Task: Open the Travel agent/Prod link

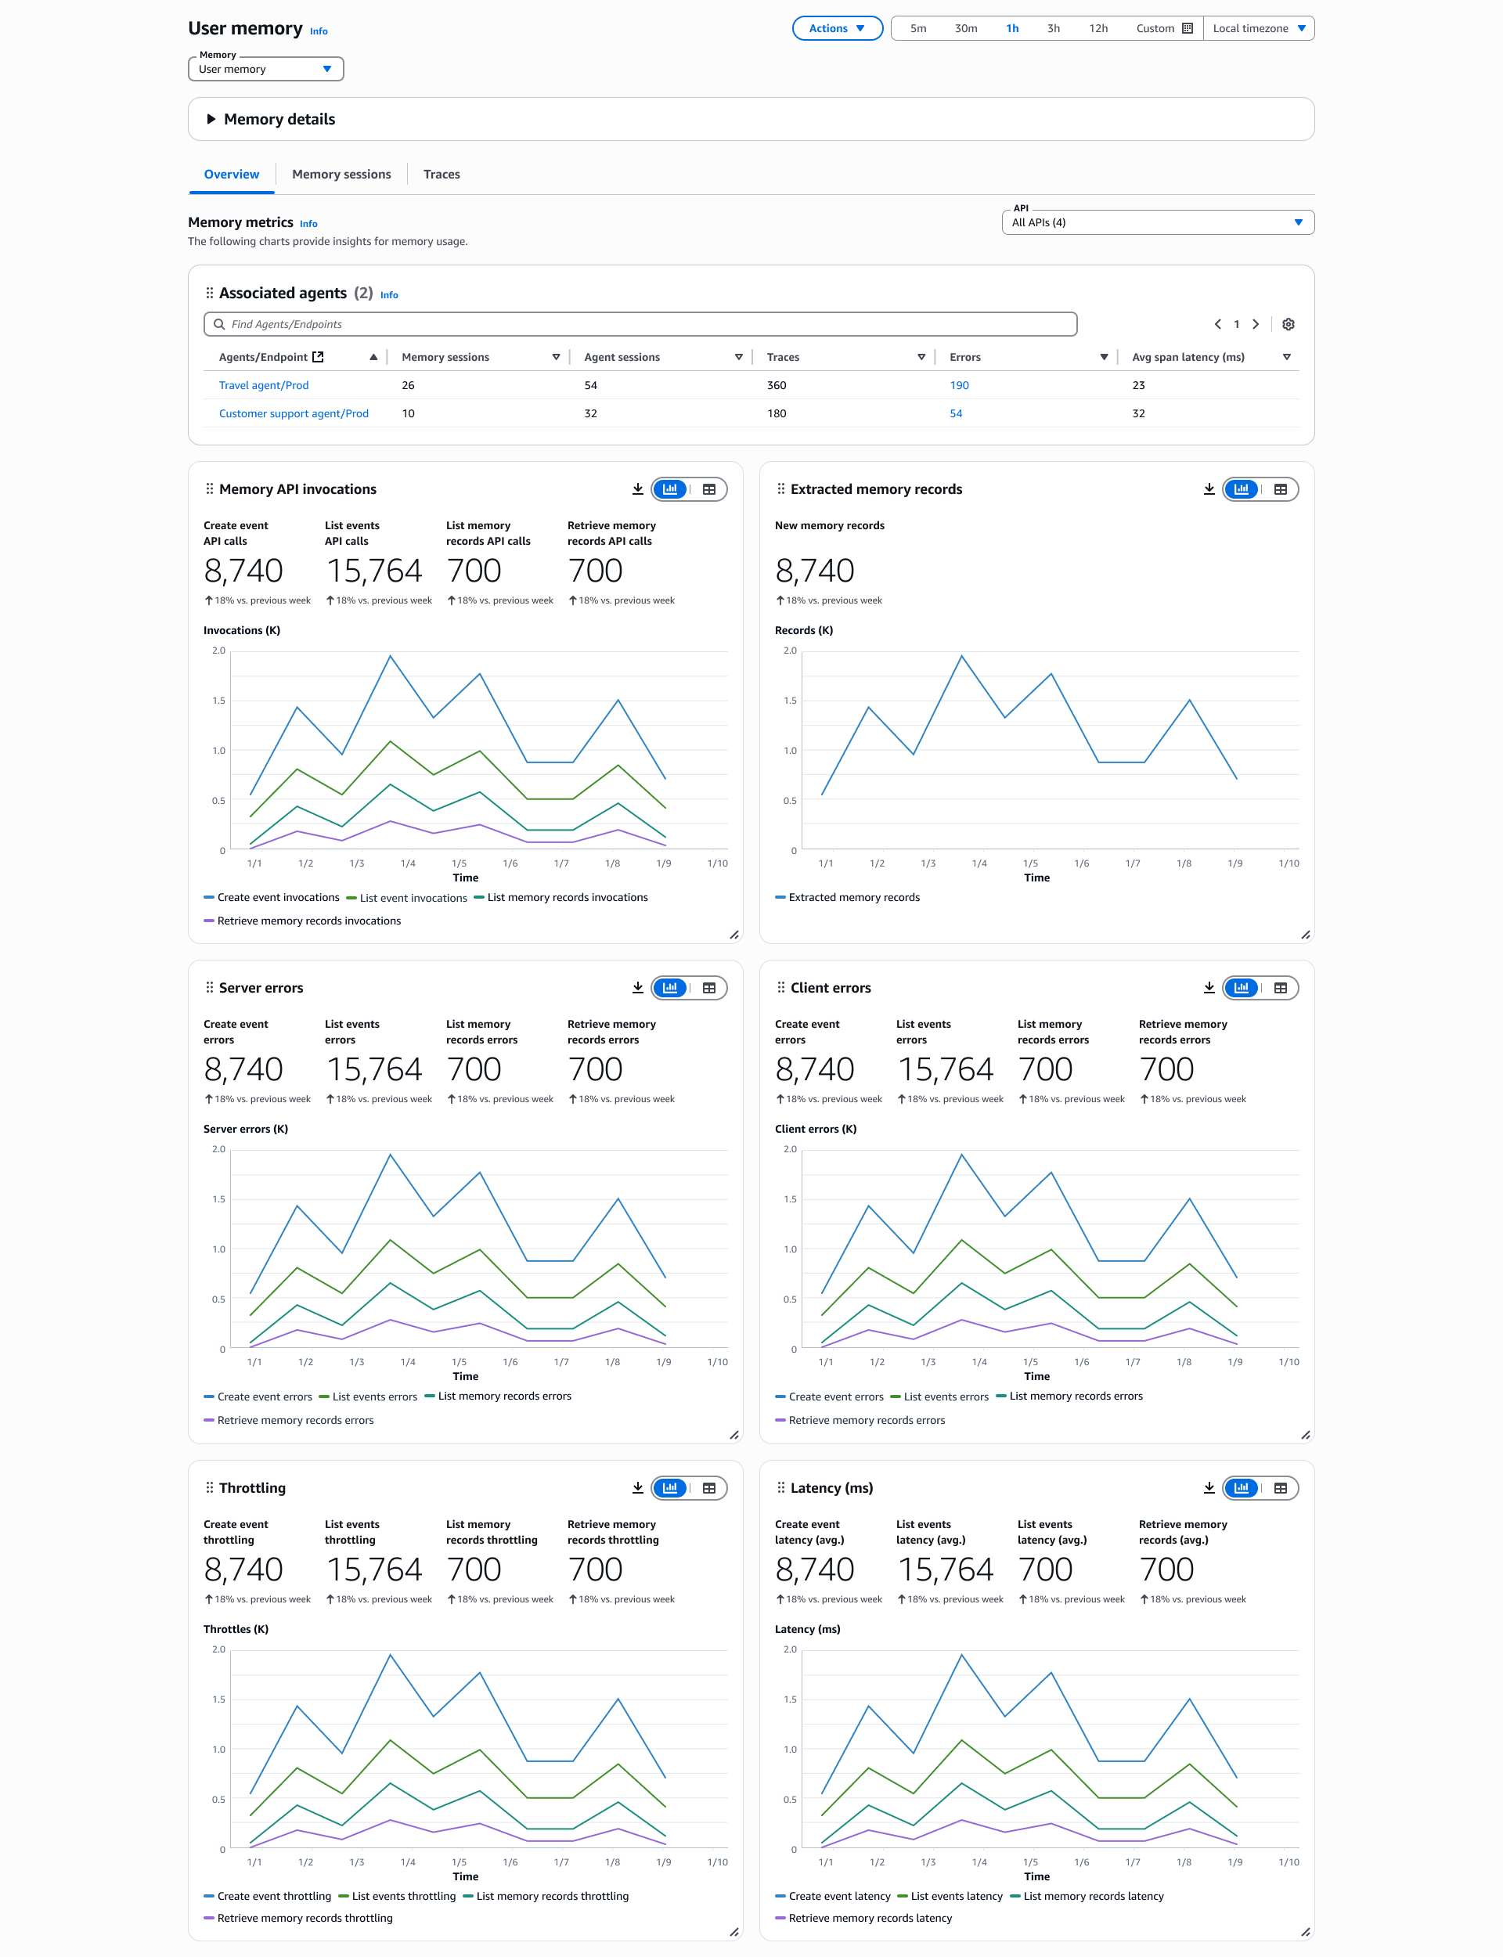Action: 264,385
